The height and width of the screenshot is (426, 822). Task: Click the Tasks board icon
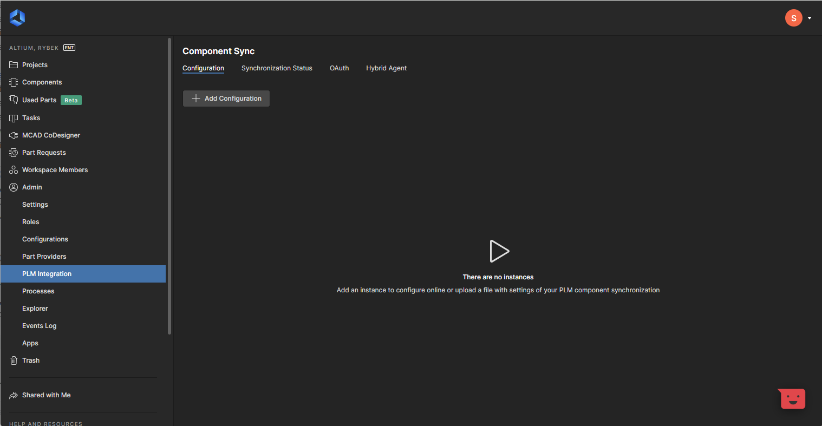point(14,118)
